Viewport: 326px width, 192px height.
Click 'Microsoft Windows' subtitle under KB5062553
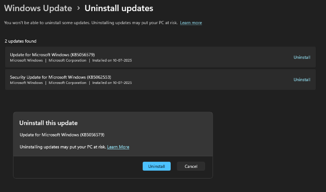tap(26, 83)
